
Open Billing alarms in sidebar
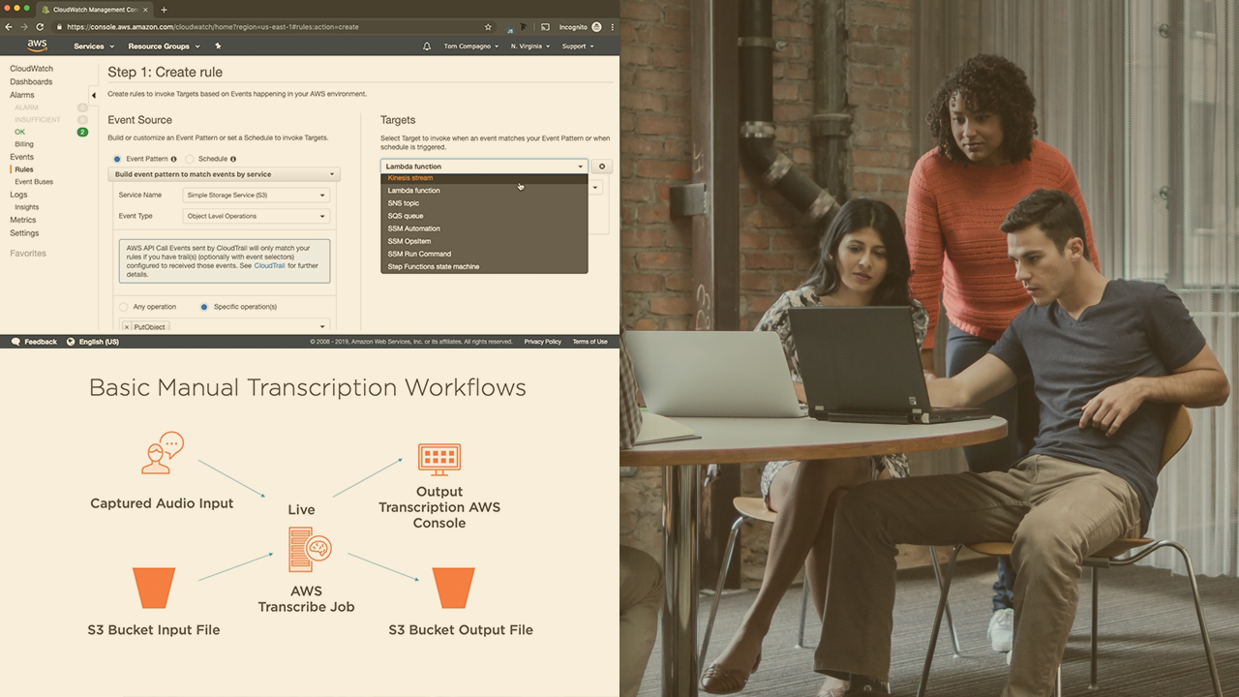[24, 144]
